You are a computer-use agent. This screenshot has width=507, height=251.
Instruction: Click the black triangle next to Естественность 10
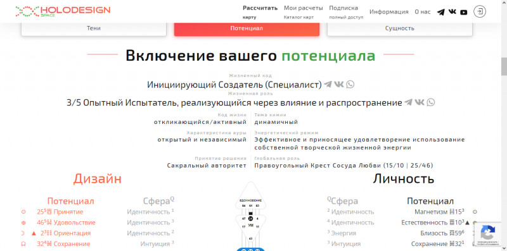pyautogui.click(x=467, y=223)
